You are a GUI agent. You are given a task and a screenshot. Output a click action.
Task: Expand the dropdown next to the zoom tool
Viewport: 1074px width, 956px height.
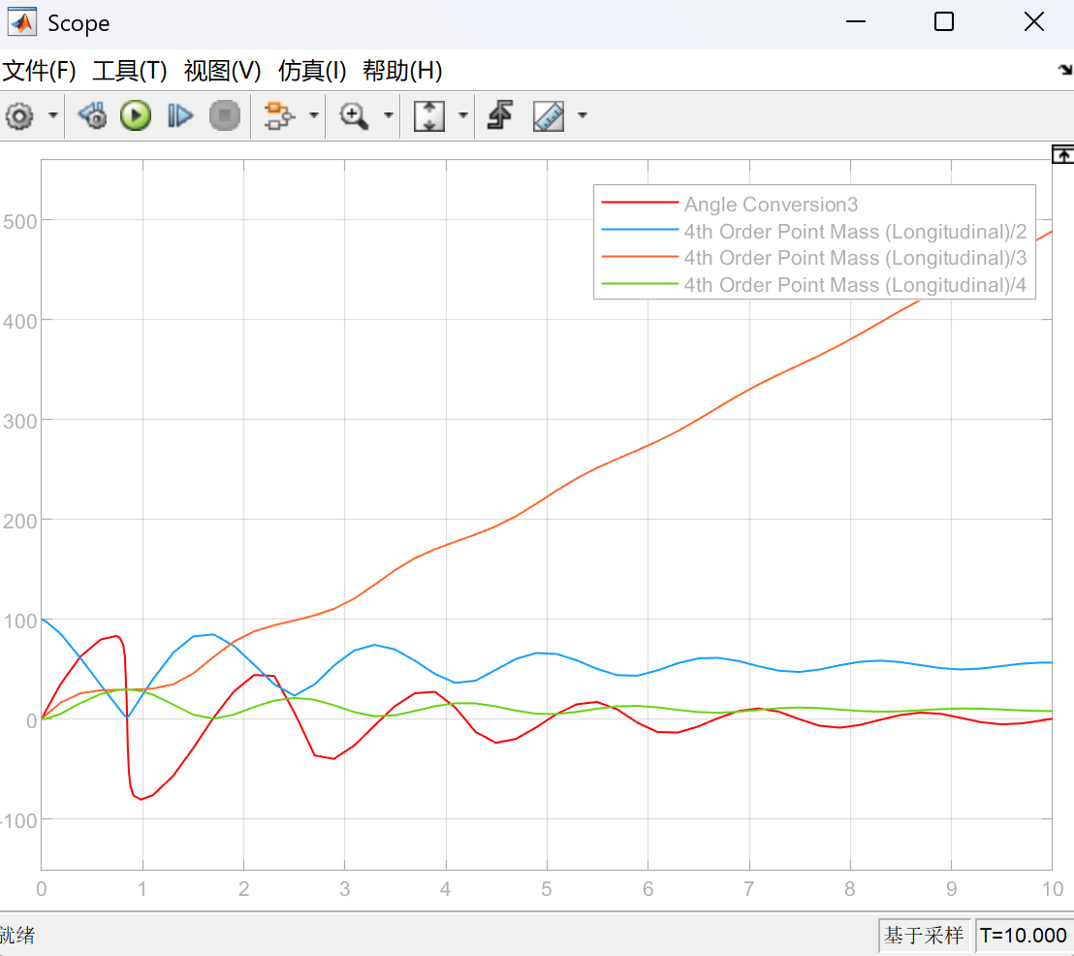pyautogui.click(x=389, y=115)
